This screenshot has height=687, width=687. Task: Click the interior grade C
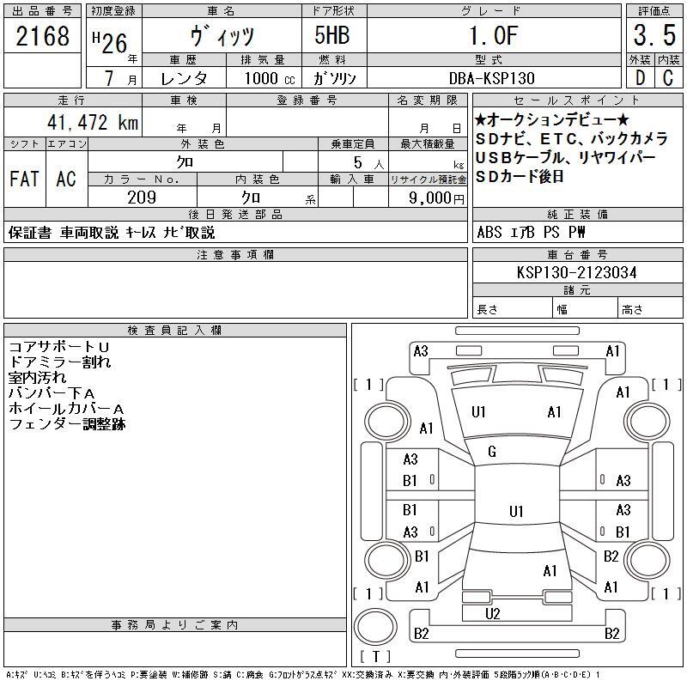click(668, 77)
